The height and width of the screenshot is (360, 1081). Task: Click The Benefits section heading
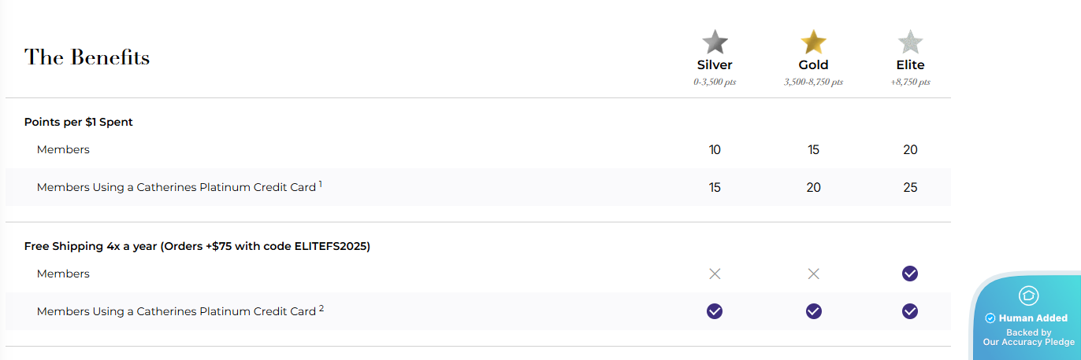tap(87, 57)
